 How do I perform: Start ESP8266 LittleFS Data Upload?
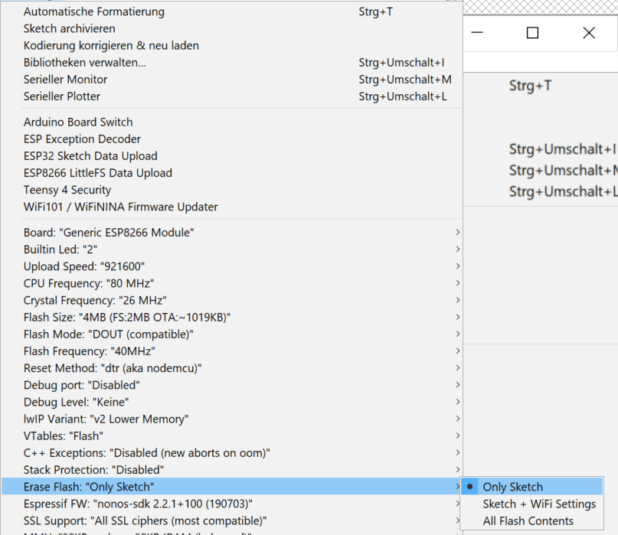tap(98, 173)
